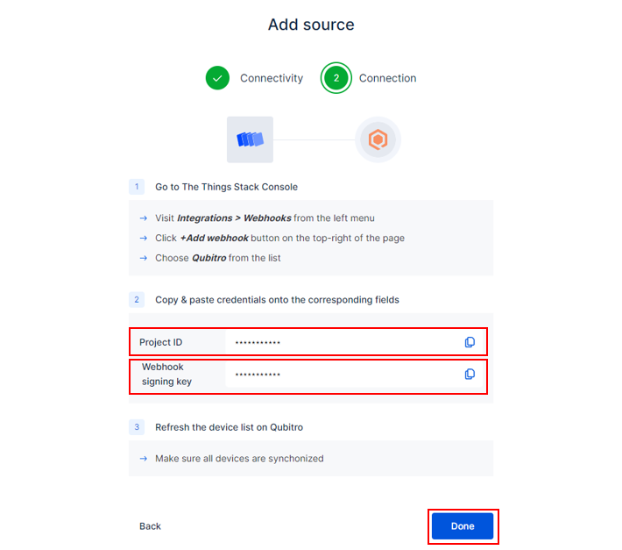
Task: Copy the Project ID value
Action: [x=470, y=342]
